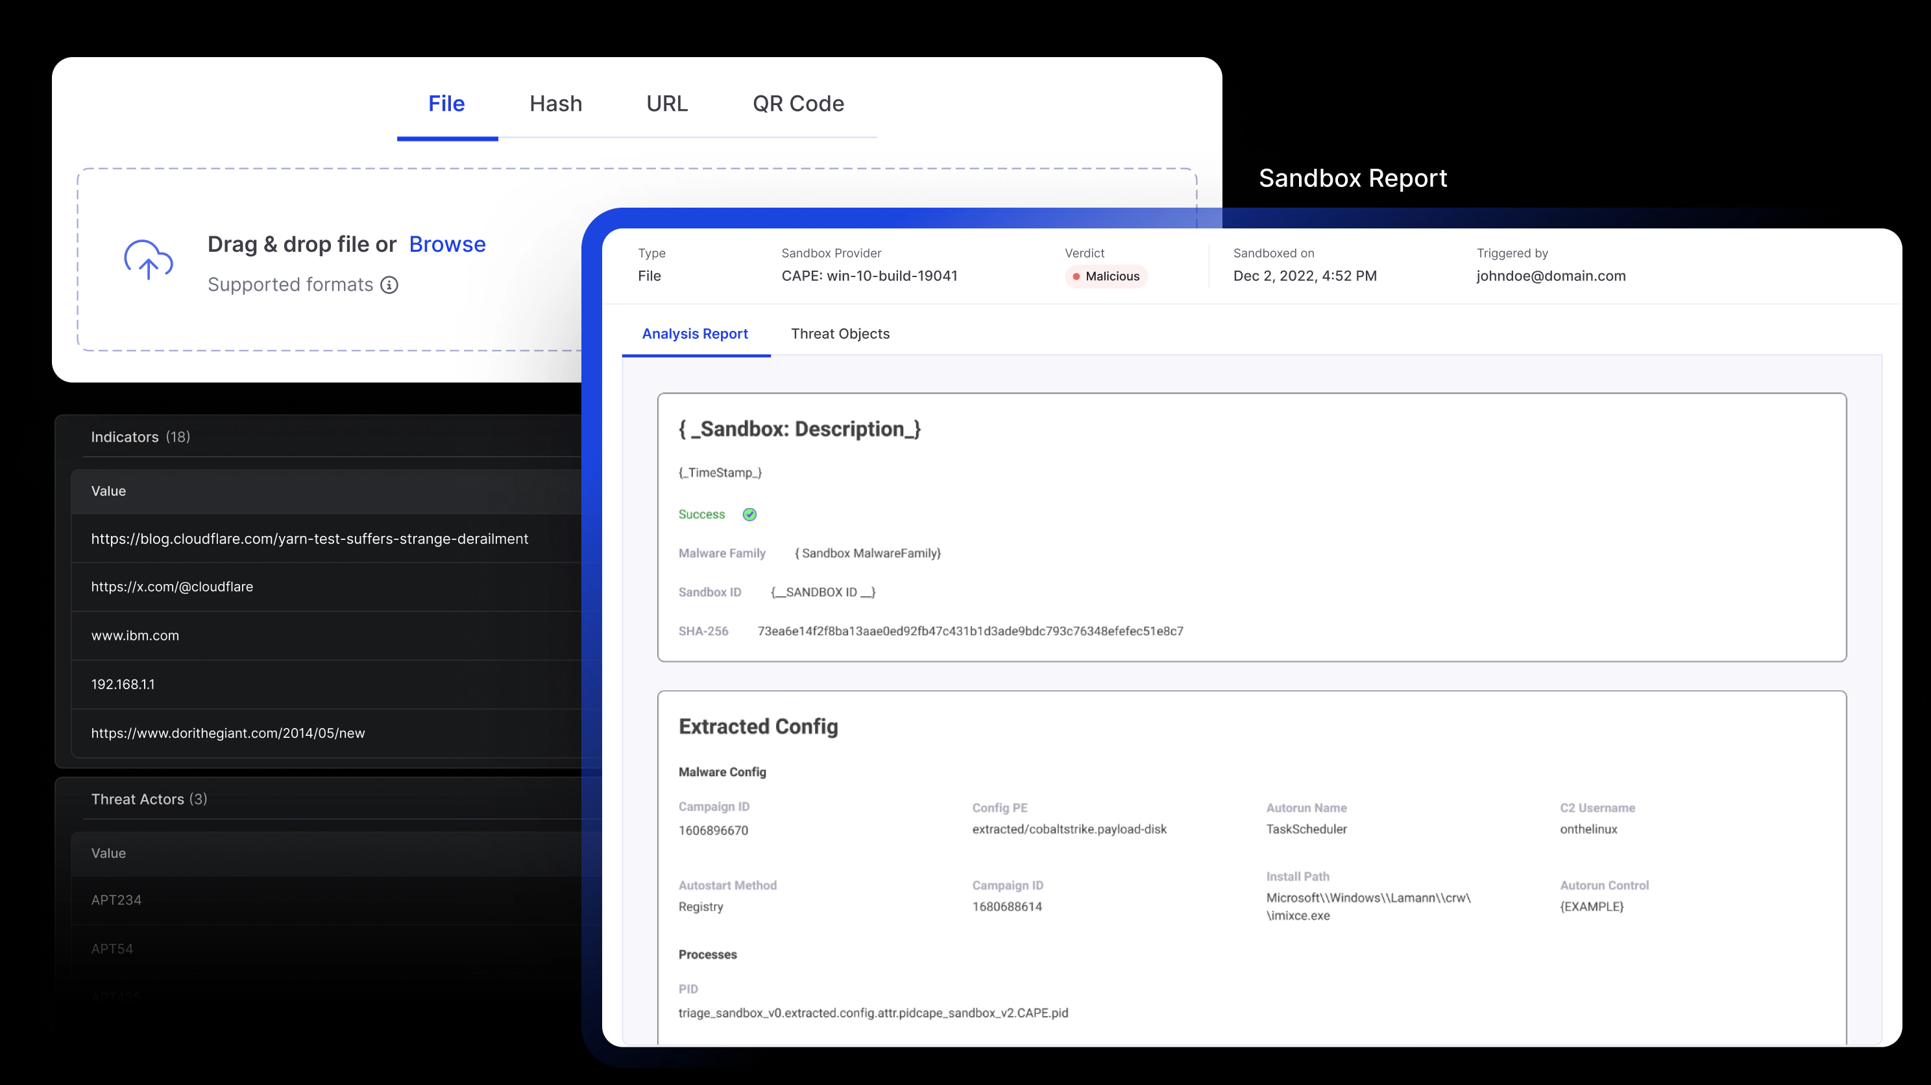The image size is (1931, 1085).
Task: Open the Threat Objects tab
Action: pyautogui.click(x=840, y=334)
